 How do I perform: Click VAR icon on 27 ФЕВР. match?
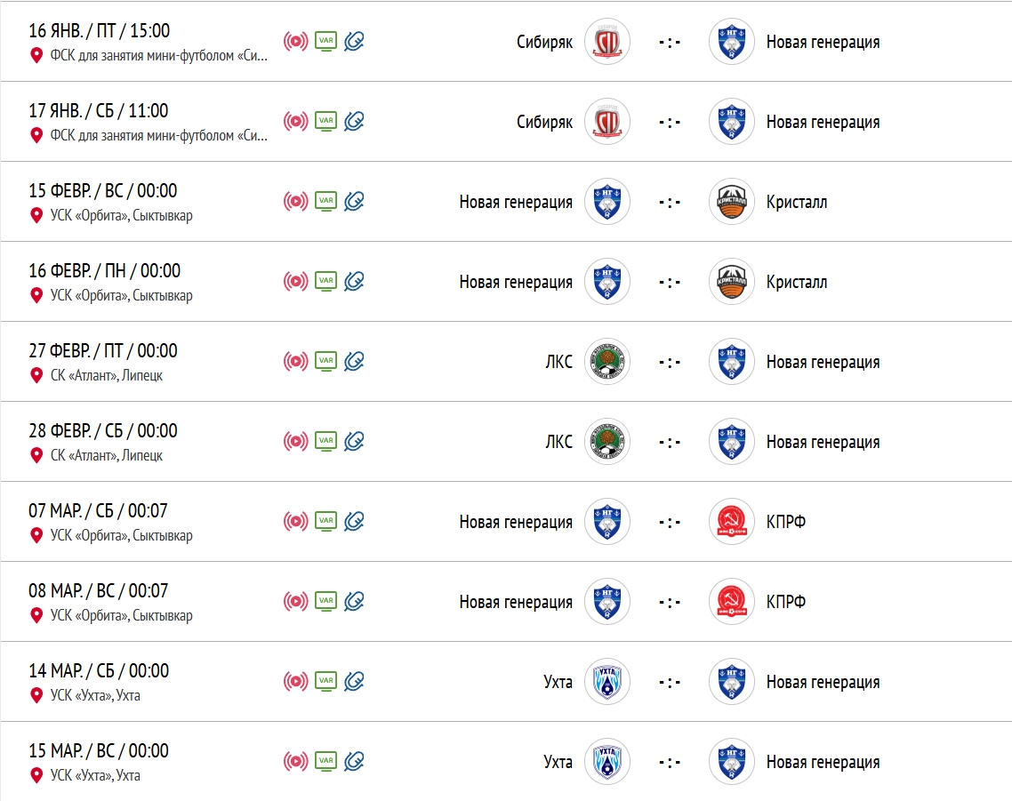click(326, 361)
